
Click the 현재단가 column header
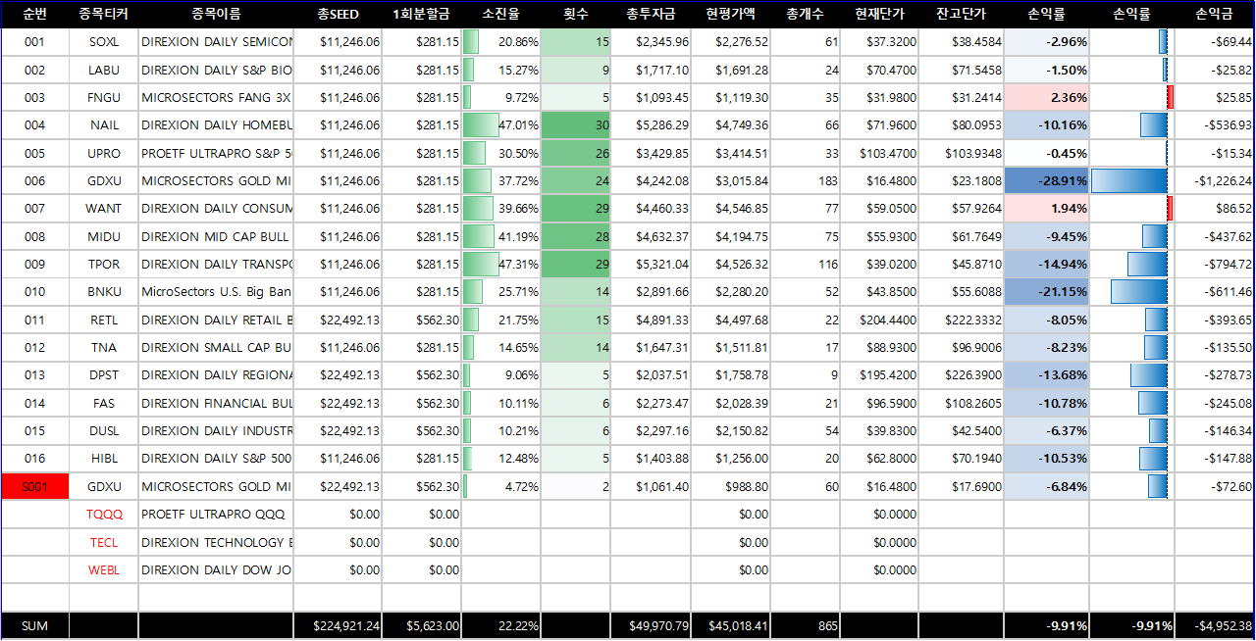879,14
